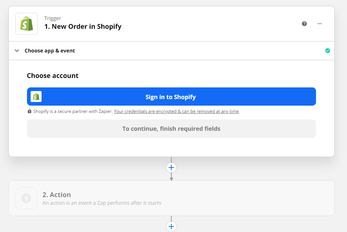Expand the Choose app & event section title
This screenshot has width=347, height=232.
pos(50,51)
